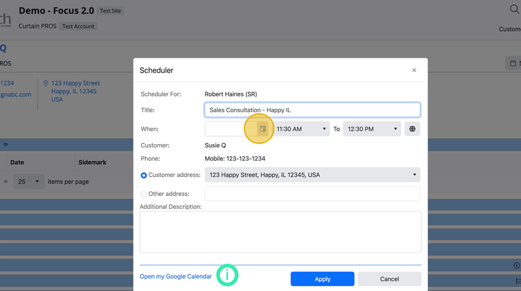Click the Title input field
Screen dimensions: 521x291
pyautogui.click(x=313, y=110)
